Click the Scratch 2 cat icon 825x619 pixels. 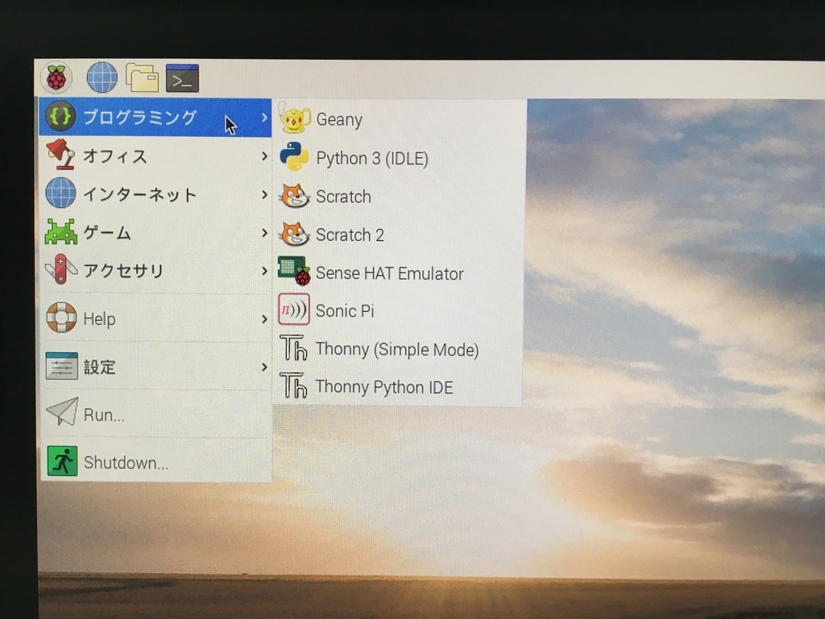coord(294,235)
